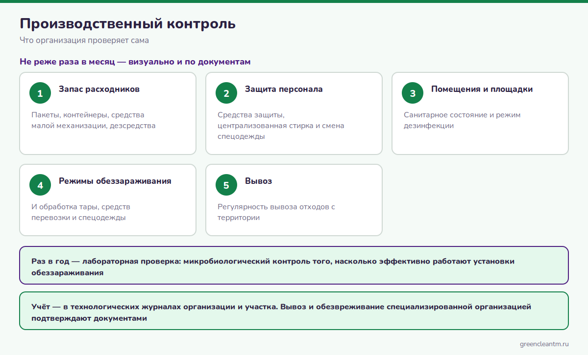Click the 'Учёт — в технологических журналах' note
The image size is (588, 355).
(x=294, y=311)
